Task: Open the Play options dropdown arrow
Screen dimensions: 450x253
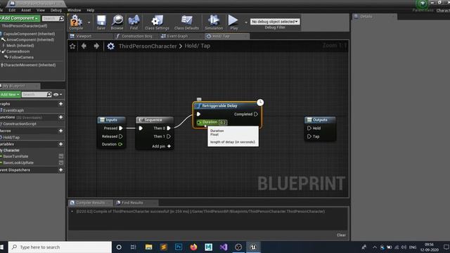Action: (x=246, y=22)
